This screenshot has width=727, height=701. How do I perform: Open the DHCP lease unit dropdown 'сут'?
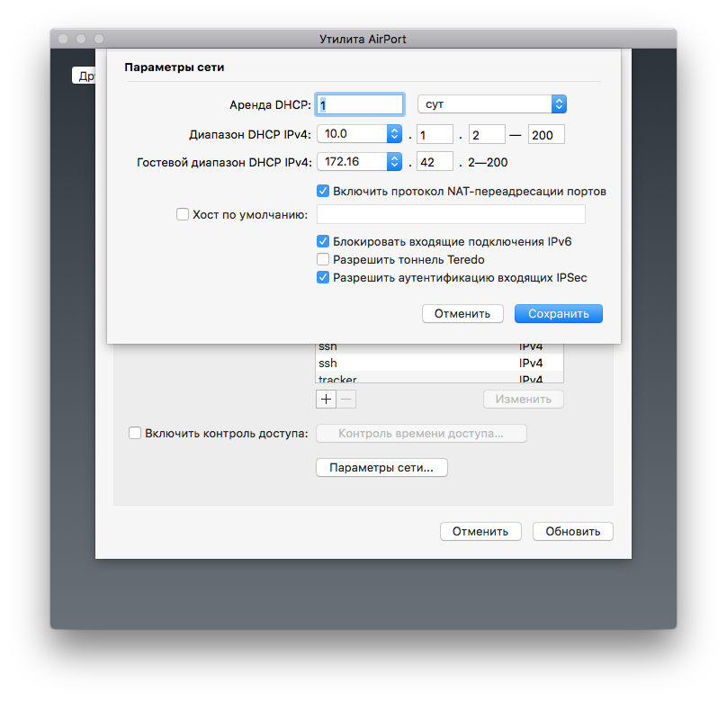(x=492, y=104)
